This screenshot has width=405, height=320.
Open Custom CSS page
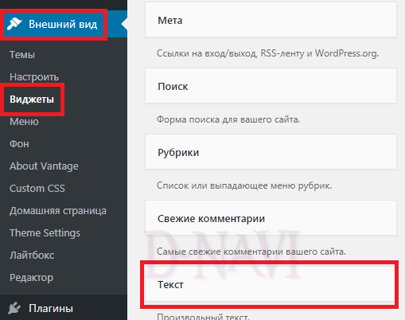point(37,189)
